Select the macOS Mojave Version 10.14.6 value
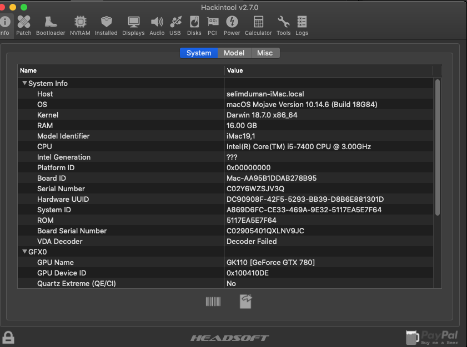This screenshot has width=467, height=347. [302, 104]
